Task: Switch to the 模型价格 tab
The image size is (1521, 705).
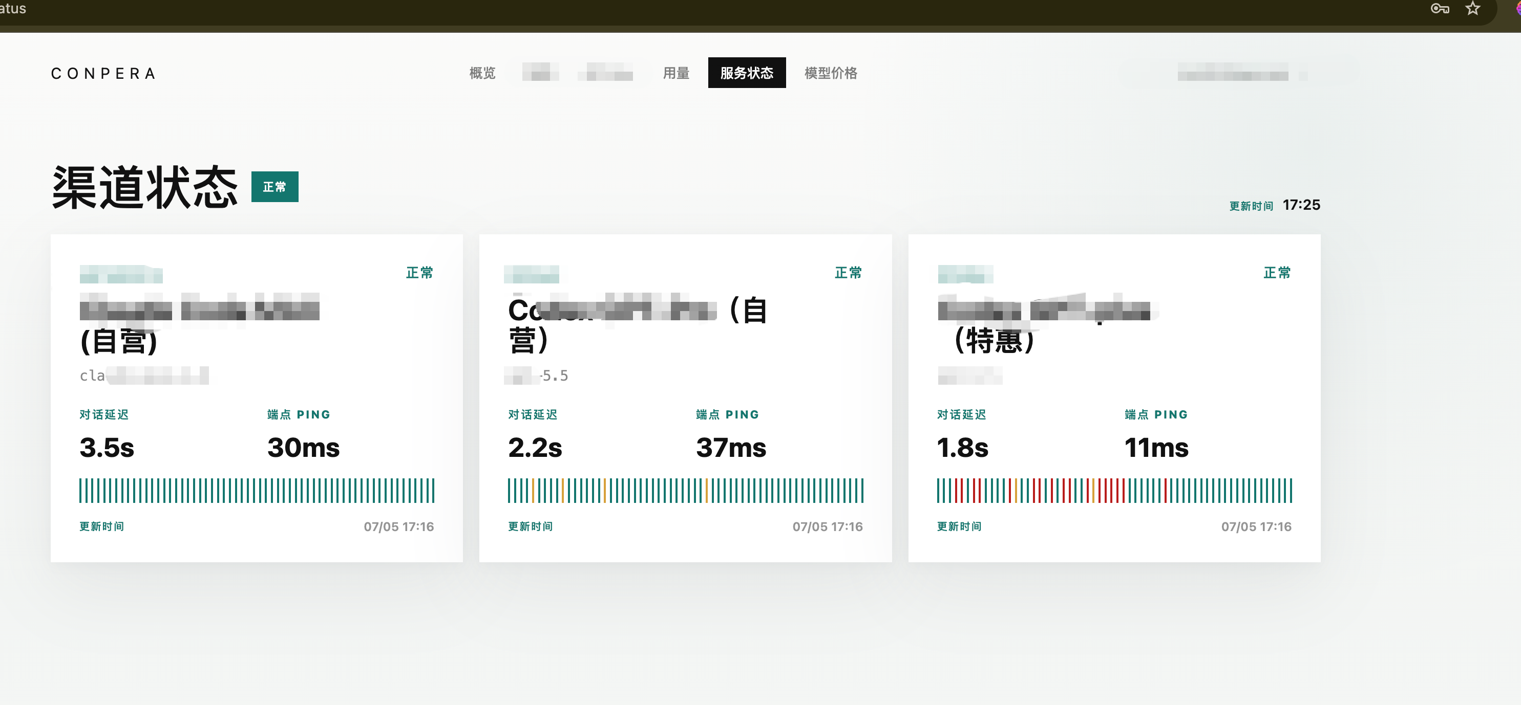Action: 831,73
